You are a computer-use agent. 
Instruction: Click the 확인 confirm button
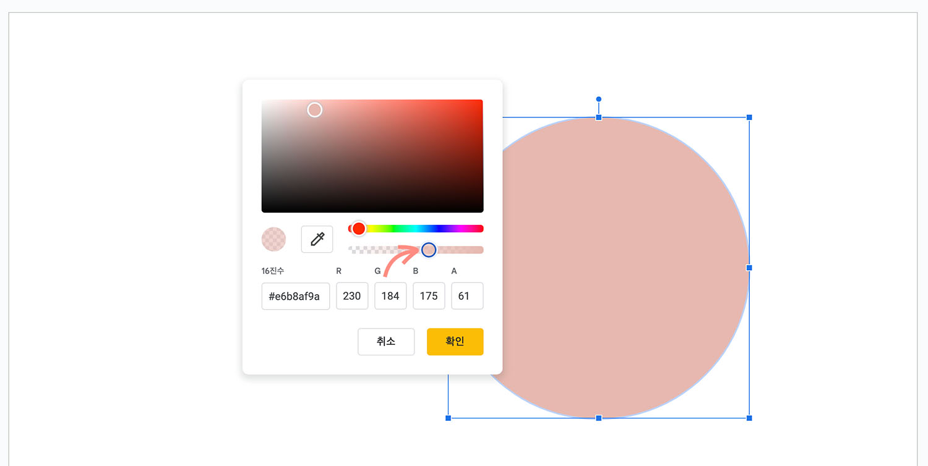pyautogui.click(x=455, y=342)
